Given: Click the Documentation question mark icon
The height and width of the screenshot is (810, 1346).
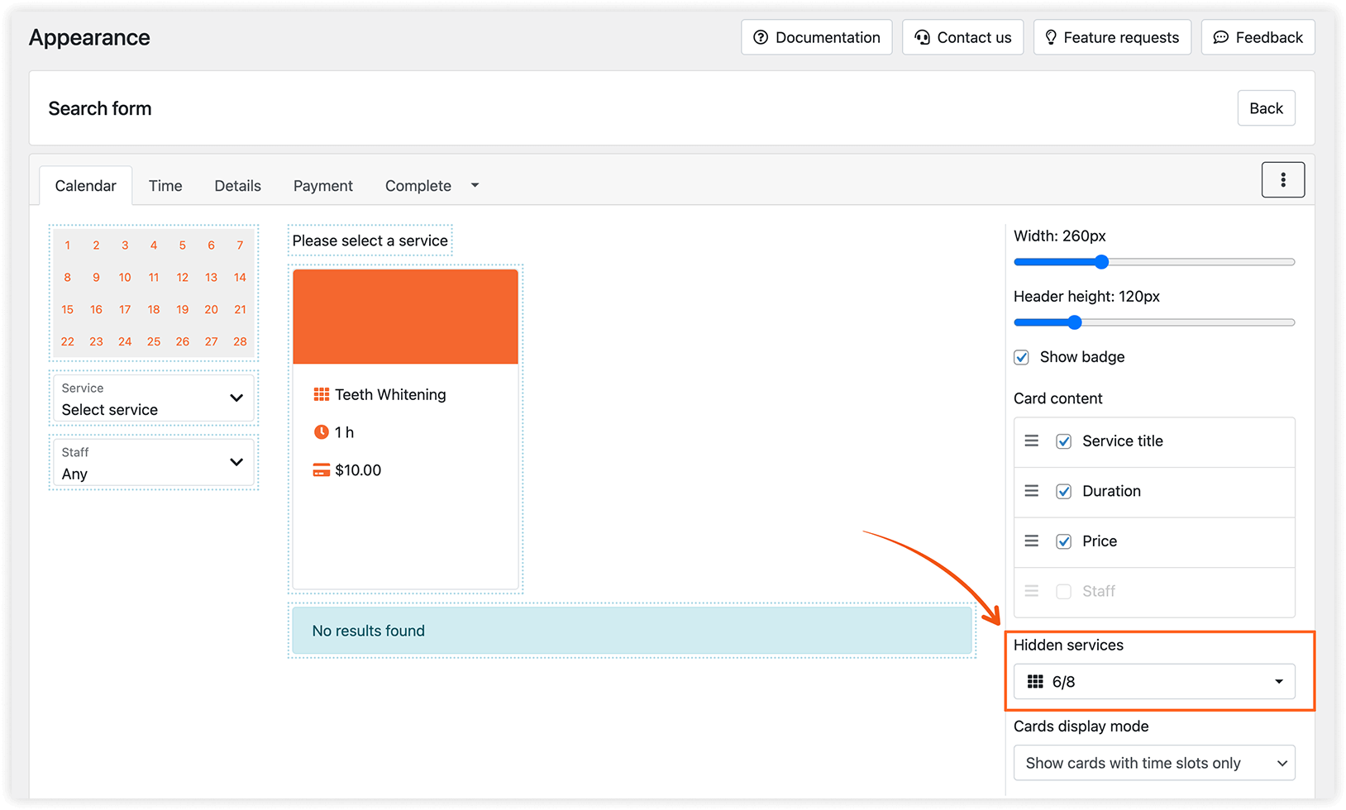Looking at the screenshot, I should point(760,36).
